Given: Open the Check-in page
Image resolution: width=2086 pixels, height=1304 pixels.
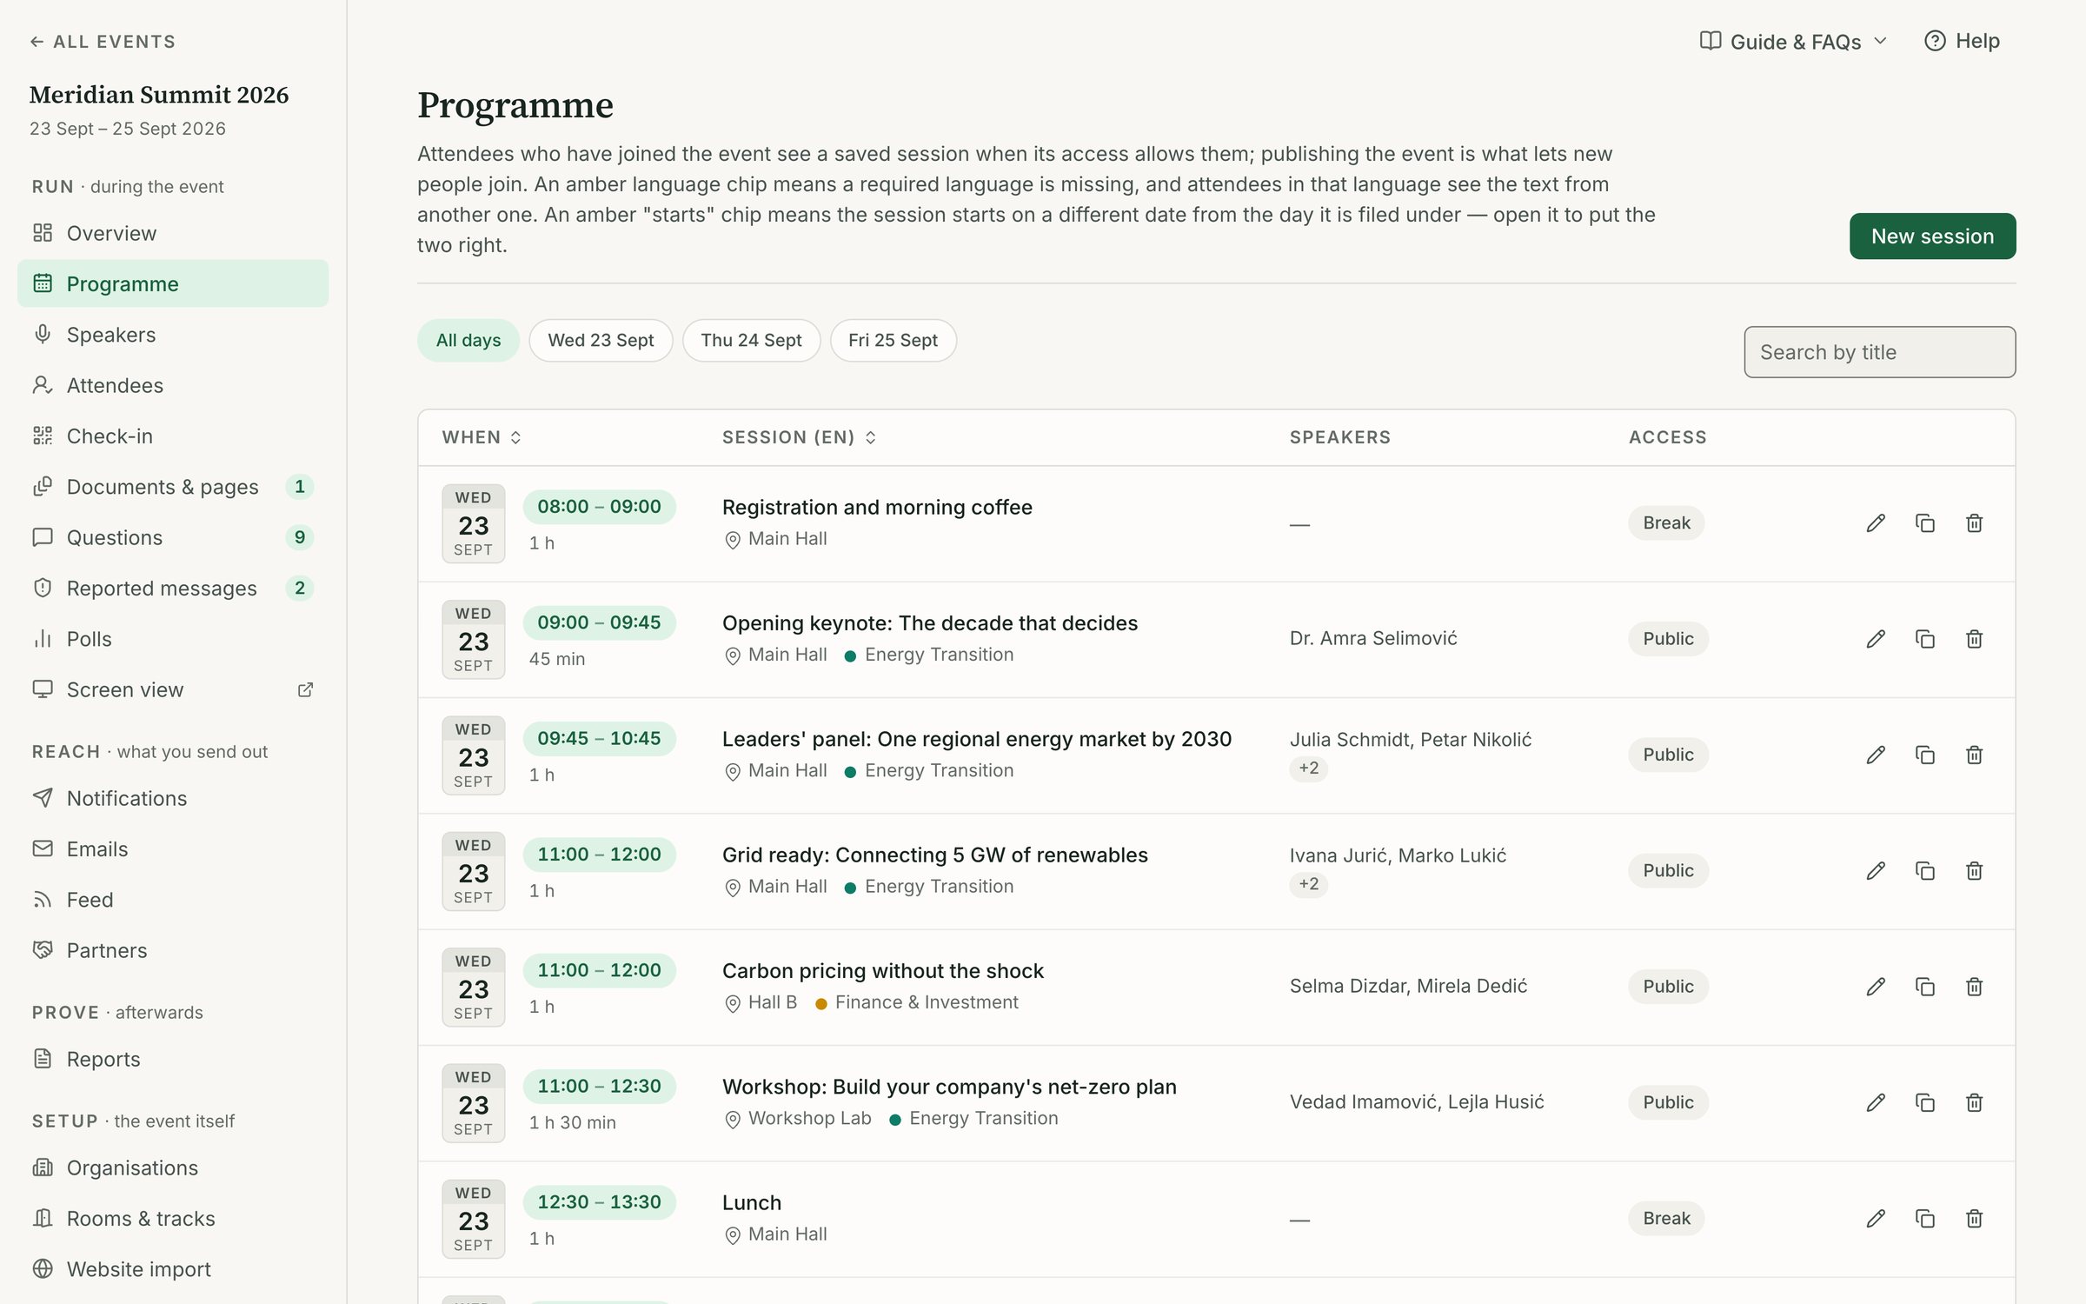Looking at the screenshot, I should coord(173,436).
